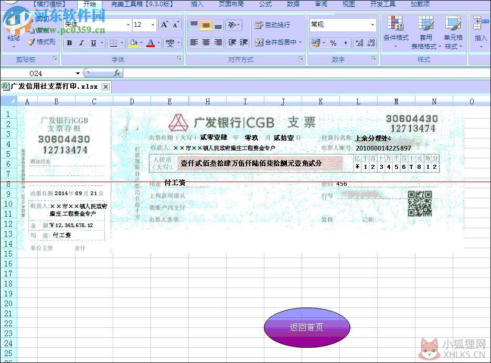Viewport: 491px width, 363px height.
Task: Decrease font size with small A
Action: 176,25
